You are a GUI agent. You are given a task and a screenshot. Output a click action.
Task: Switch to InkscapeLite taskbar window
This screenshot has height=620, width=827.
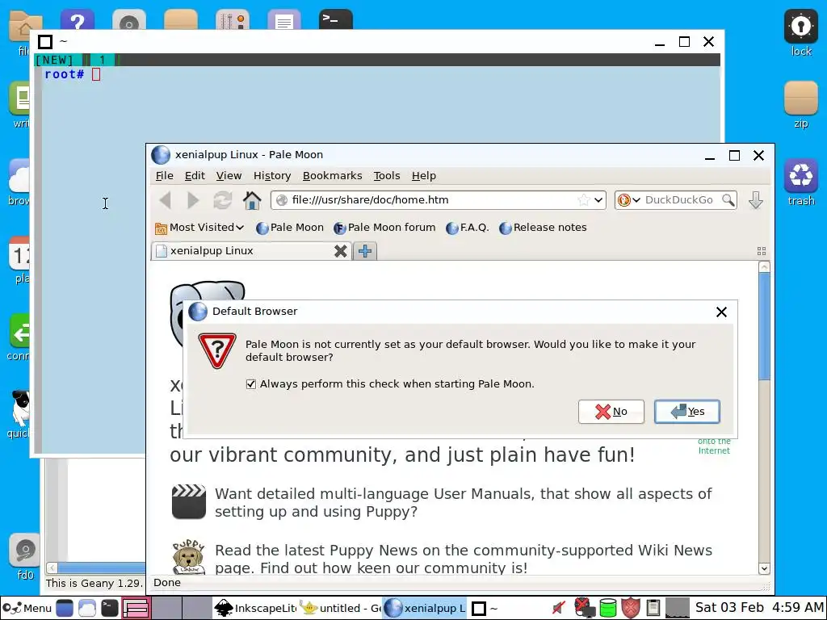[x=255, y=608]
